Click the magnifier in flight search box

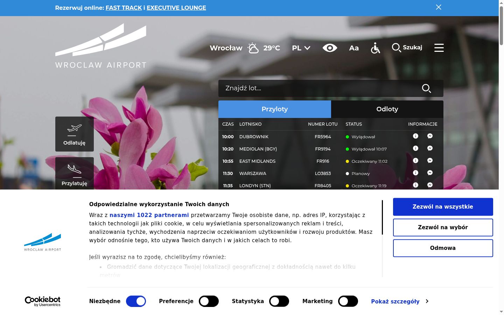[426, 88]
